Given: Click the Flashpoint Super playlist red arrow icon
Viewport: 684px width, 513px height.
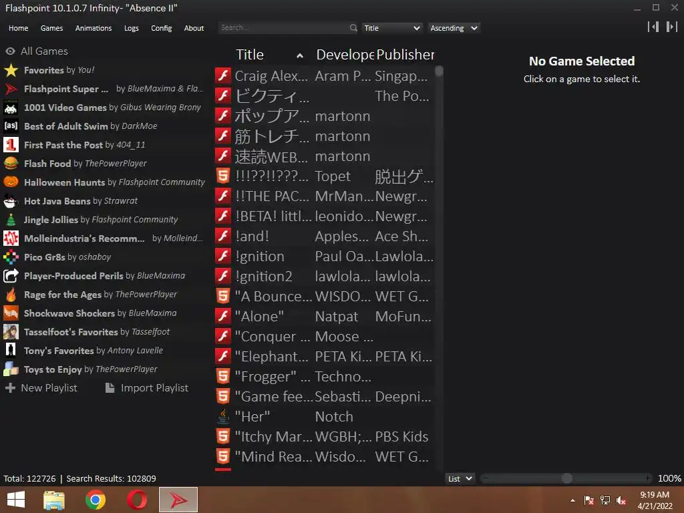Looking at the screenshot, I should 11,89.
